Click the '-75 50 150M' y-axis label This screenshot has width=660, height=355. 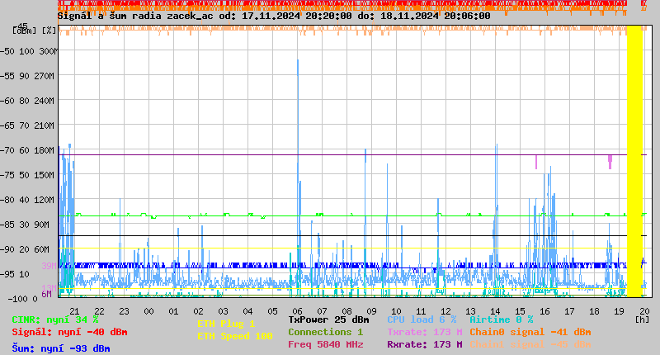coord(27,175)
